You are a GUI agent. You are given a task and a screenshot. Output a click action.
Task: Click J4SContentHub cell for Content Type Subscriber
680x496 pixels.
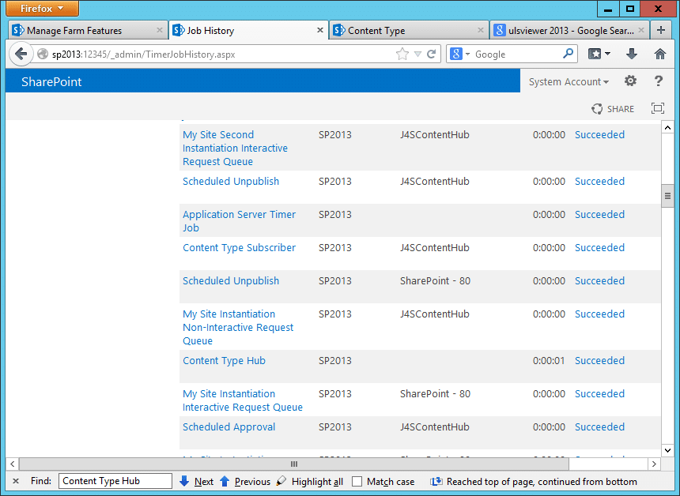tap(435, 247)
